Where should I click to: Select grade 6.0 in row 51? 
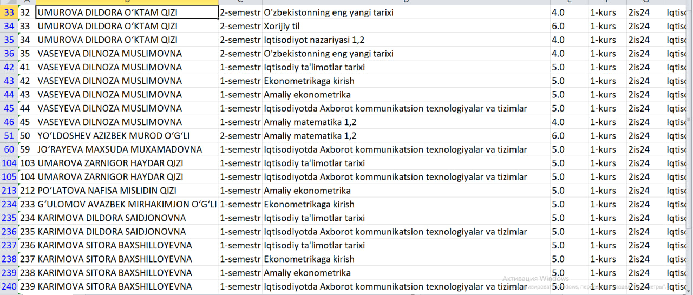(569, 136)
